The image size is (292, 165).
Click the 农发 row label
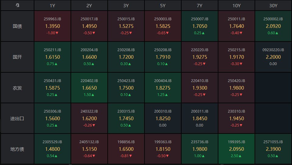click(17, 88)
